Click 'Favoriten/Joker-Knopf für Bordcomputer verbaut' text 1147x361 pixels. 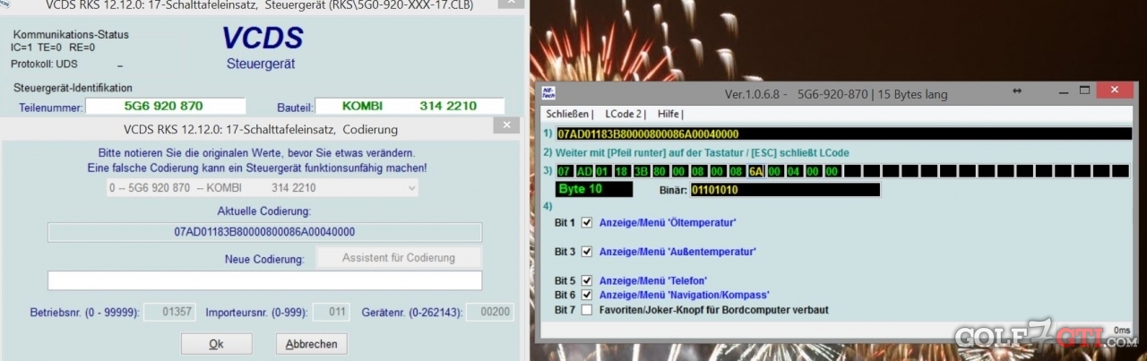click(716, 310)
